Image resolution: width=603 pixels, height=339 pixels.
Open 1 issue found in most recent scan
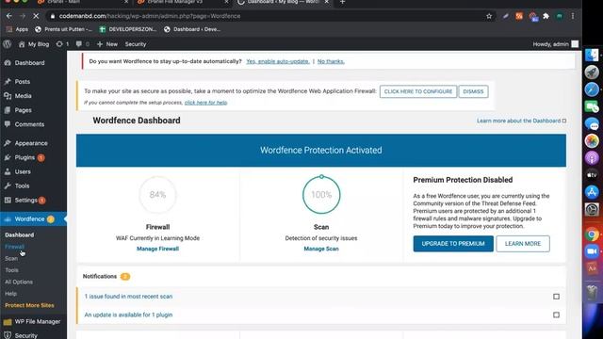coord(128,297)
